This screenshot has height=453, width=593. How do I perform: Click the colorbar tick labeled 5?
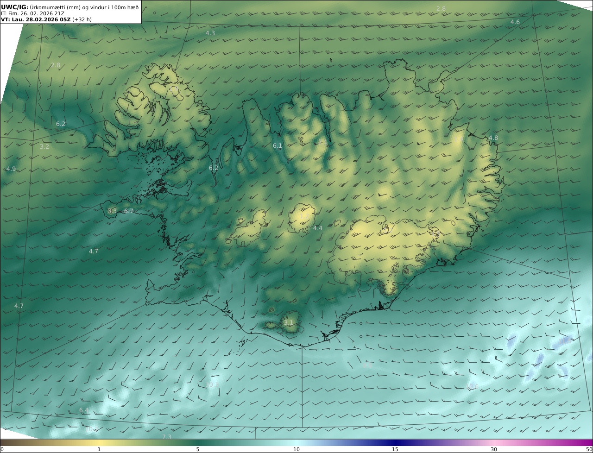pos(198,449)
